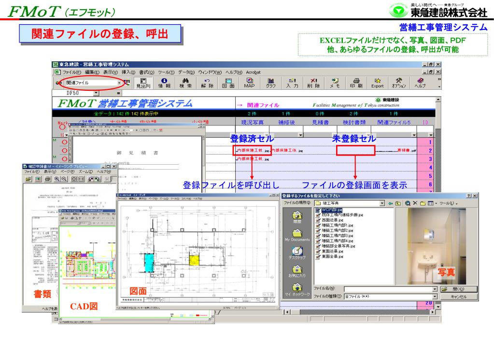This screenshot has width=494, height=342.
Task: Expand the 関連ファイル toolbar combo box
Action: click(119, 83)
